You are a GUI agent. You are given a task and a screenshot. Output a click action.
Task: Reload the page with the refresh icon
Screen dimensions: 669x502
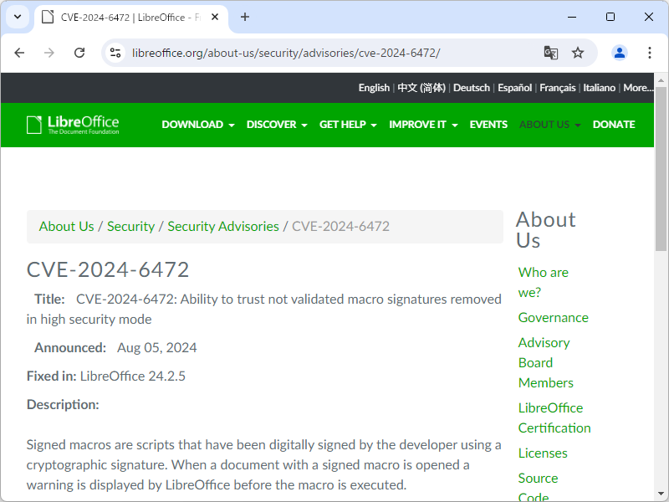click(x=79, y=53)
